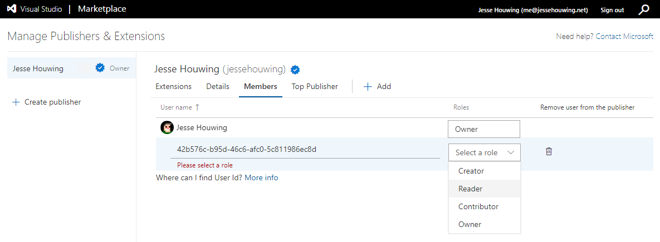Click the Owner label in the sidebar
The image size is (660, 242).
(120, 68)
